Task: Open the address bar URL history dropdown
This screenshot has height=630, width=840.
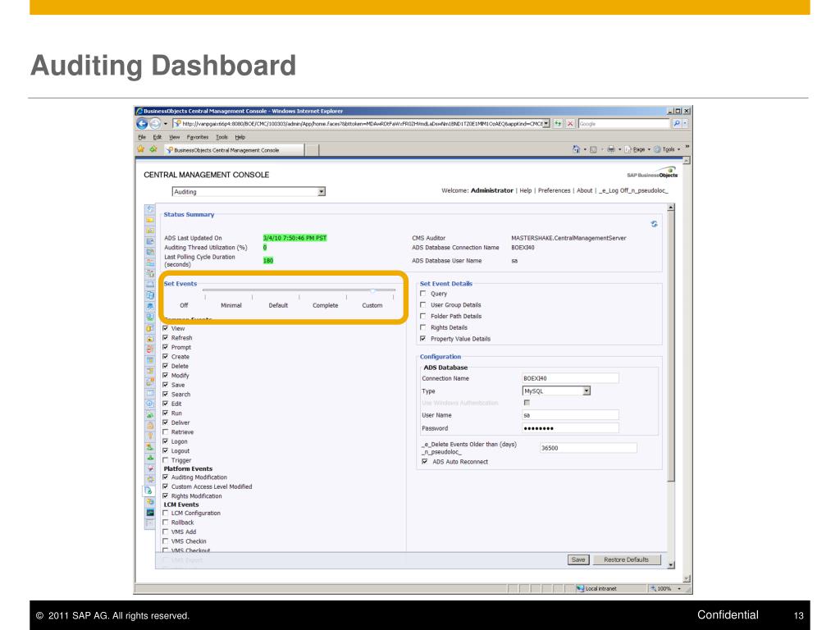Action: pyautogui.click(x=546, y=123)
